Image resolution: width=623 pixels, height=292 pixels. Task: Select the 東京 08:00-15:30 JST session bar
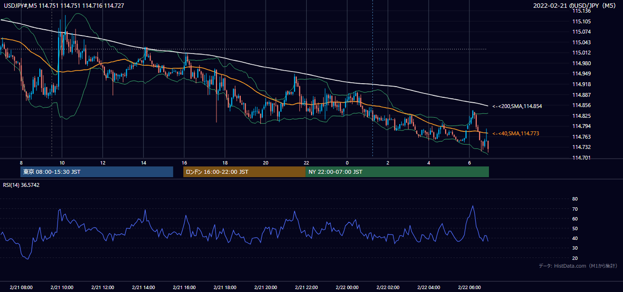click(97, 172)
